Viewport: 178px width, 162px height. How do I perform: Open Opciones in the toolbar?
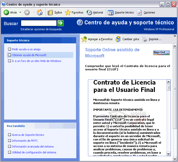coord(140,12)
